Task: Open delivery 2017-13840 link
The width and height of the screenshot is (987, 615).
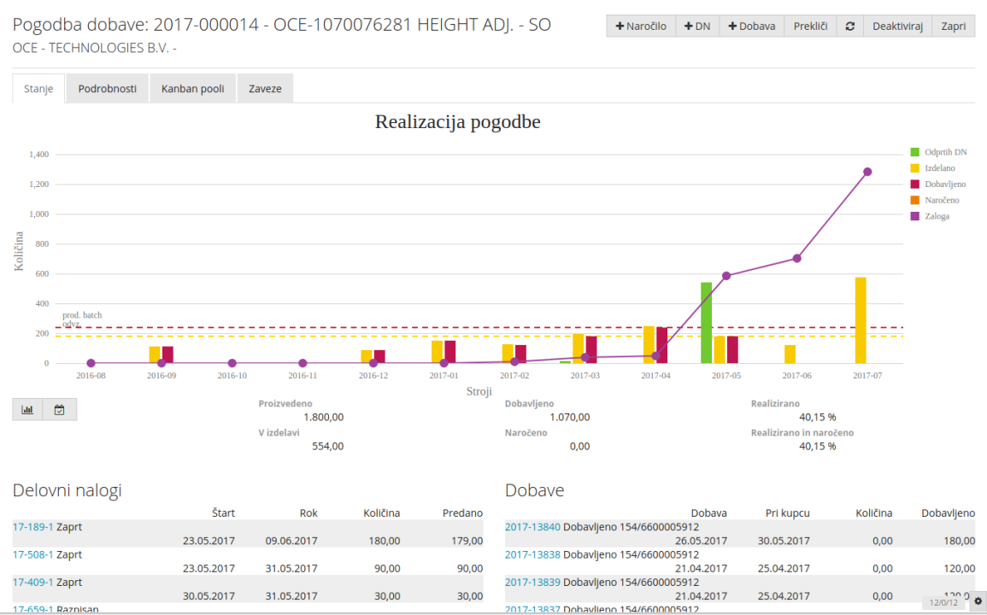Action: [x=532, y=527]
